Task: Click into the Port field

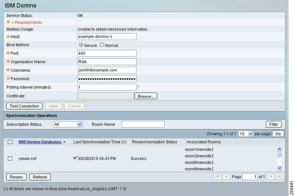Action: (x=107, y=53)
